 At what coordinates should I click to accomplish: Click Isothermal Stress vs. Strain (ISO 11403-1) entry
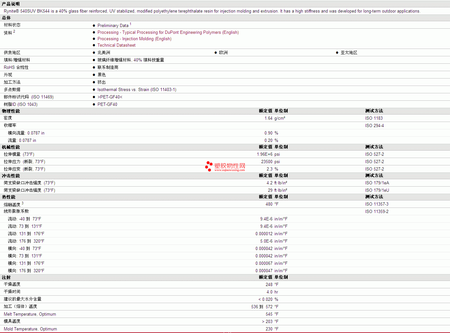(137, 90)
